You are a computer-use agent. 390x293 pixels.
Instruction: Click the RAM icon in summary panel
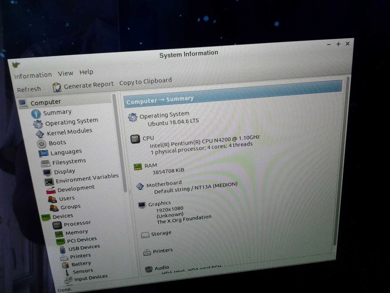click(x=138, y=167)
